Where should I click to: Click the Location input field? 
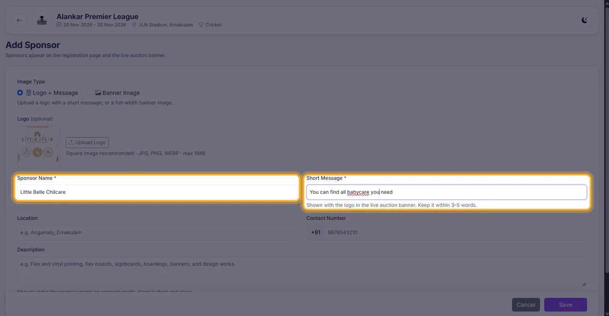click(x=157, y=233)
